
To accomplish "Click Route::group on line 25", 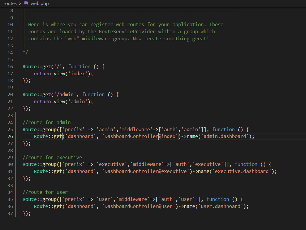I will 40,129.
